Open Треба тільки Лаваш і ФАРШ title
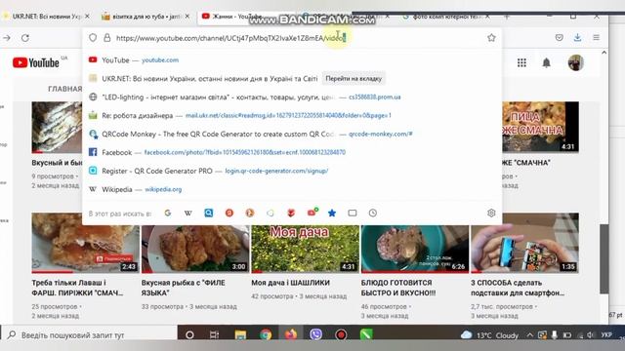This screenshot has height=351, width=625. (x=77, y=288)
